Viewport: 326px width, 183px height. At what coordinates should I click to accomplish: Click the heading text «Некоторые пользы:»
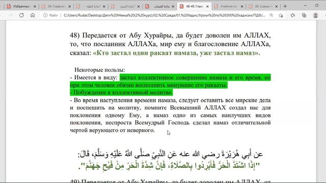pyautogui.click(x=100, y=70)
